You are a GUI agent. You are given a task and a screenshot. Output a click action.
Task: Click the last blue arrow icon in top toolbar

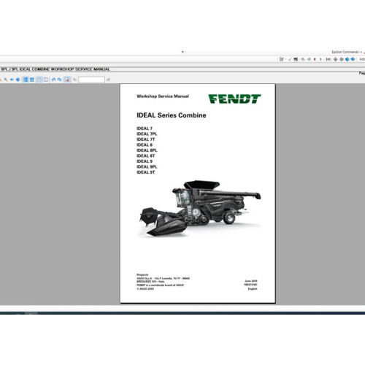click(x=353, y=59)
